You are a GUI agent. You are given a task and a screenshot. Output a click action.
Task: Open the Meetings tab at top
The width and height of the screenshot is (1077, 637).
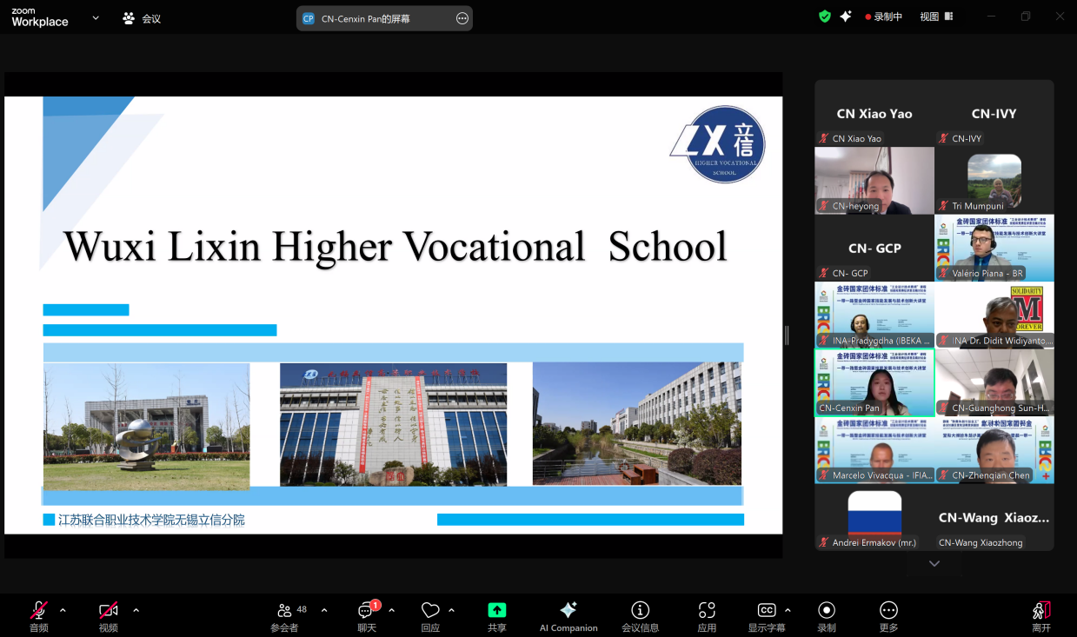tap(142, 18)
